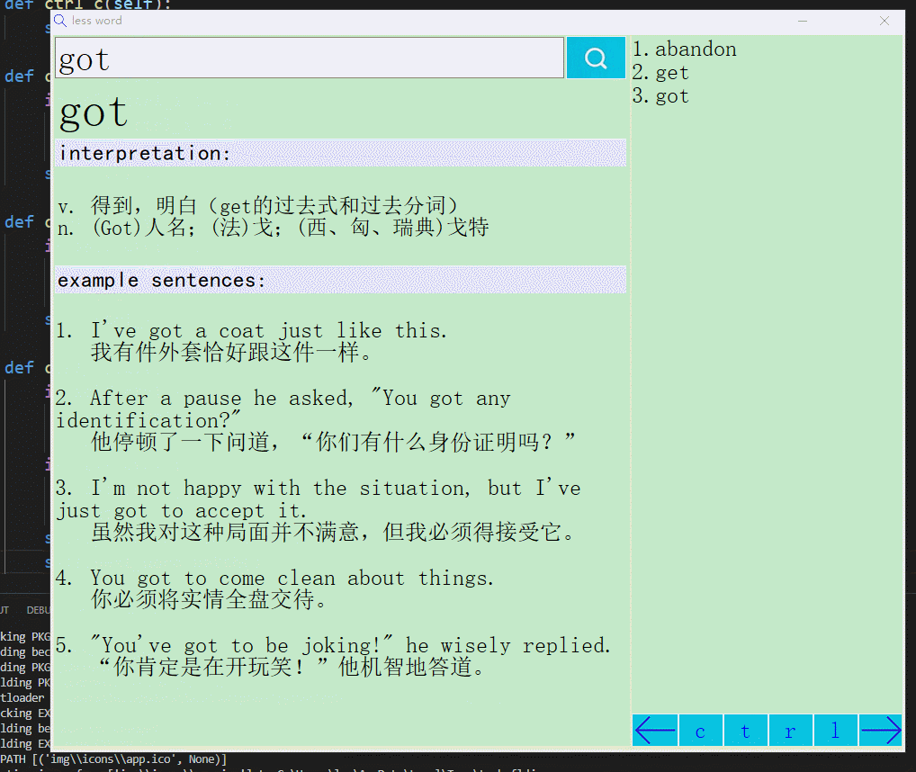The image size is (916, 772).
Task: Click the noun definition line starting with 'n.'
Action: [273, 227]
